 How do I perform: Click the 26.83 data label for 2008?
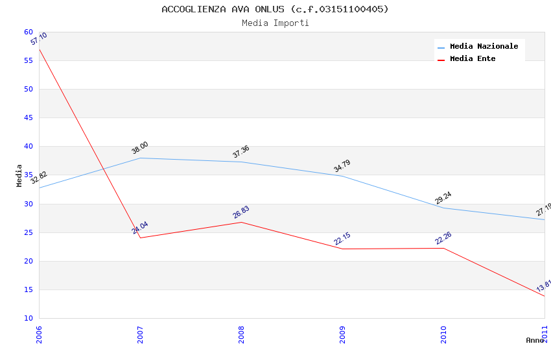241,212
